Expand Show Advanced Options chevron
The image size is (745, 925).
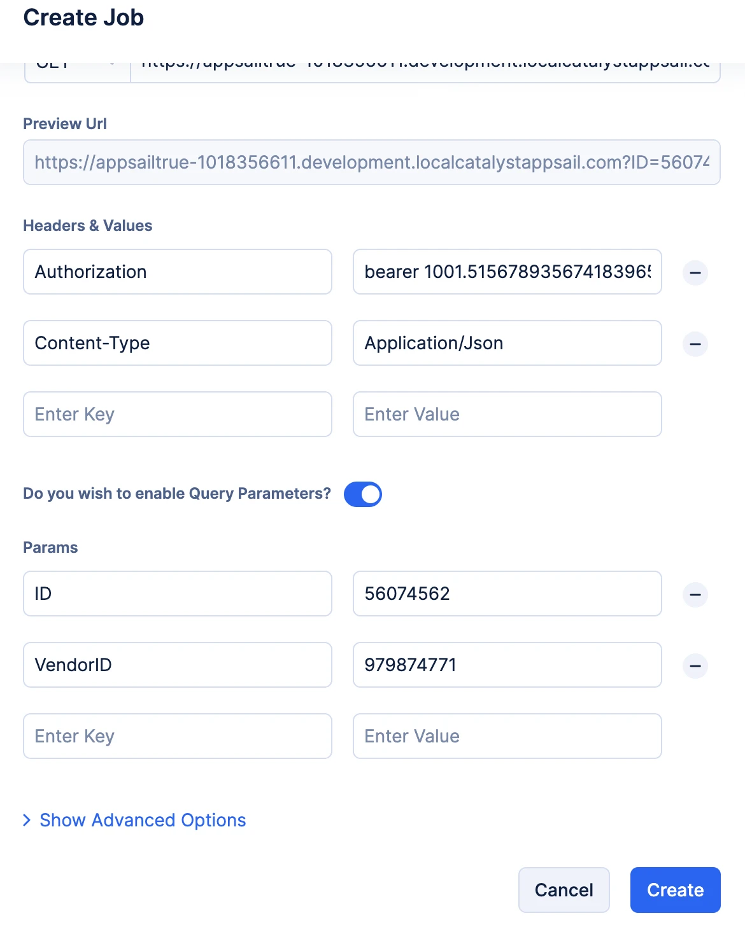click(x=27, y=820)
